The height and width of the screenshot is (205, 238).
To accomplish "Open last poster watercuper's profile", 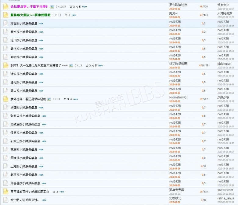I will [x=225, y=190].
